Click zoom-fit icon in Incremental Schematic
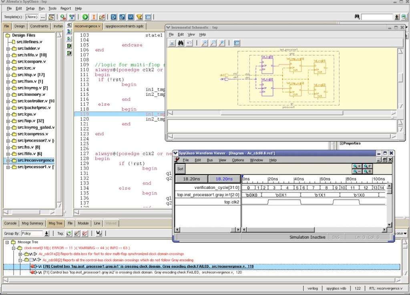Viewport: 410px width, 295px height. (222, 43)
